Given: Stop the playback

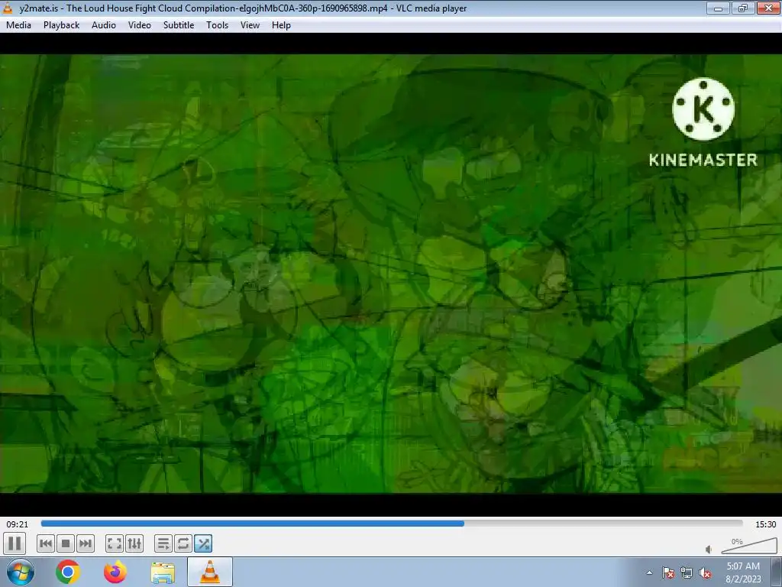Looking at the screenshot, I should [x=66, y=543].
